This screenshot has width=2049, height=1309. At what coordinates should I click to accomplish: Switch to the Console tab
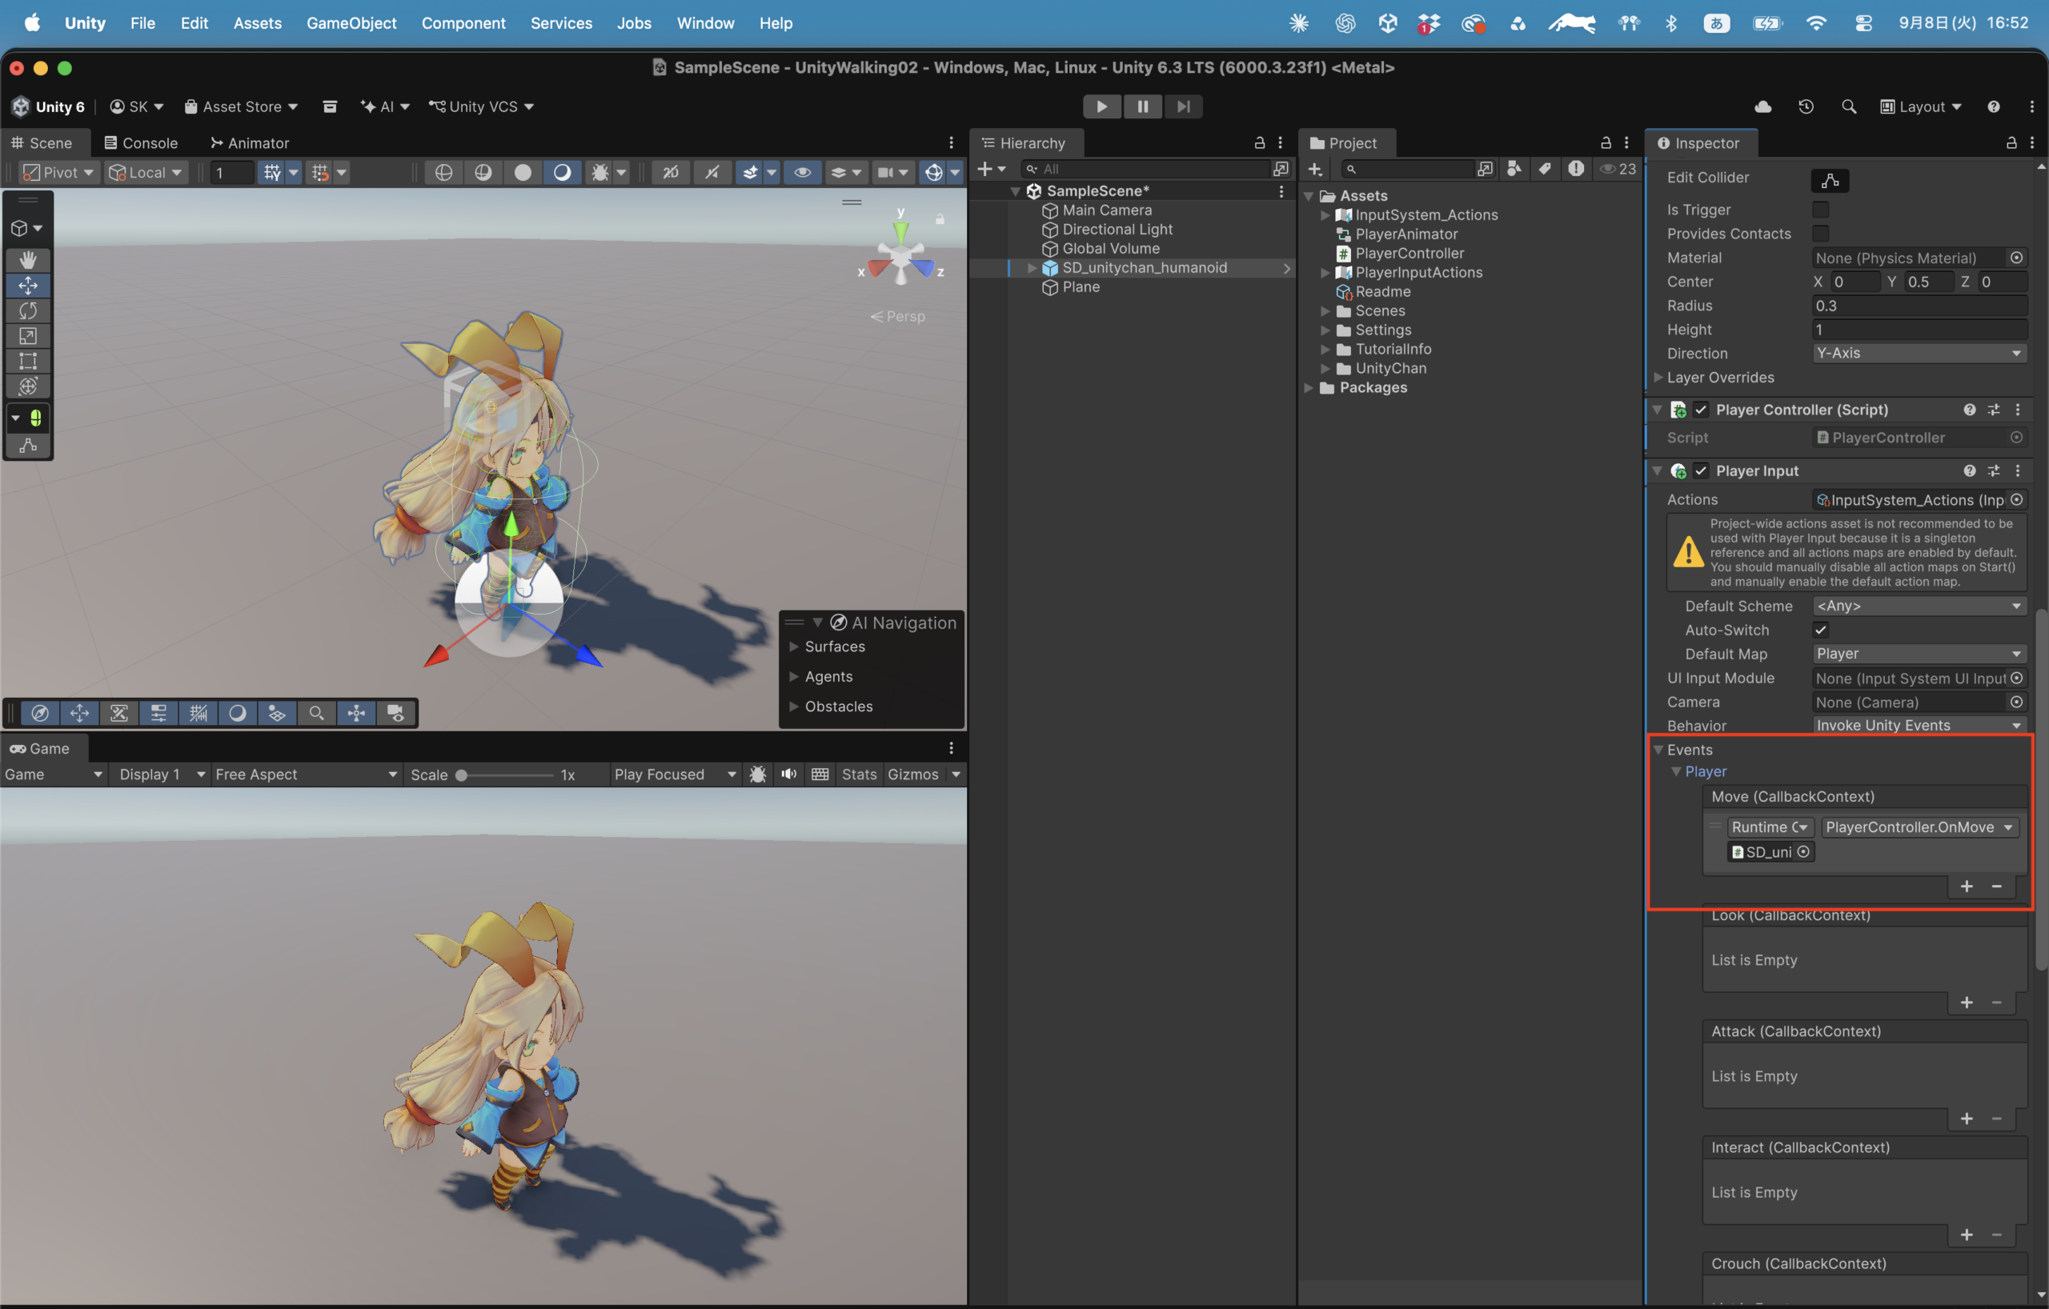[x=141, y=143]
